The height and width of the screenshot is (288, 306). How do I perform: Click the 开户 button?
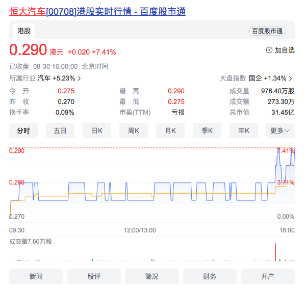268,276
